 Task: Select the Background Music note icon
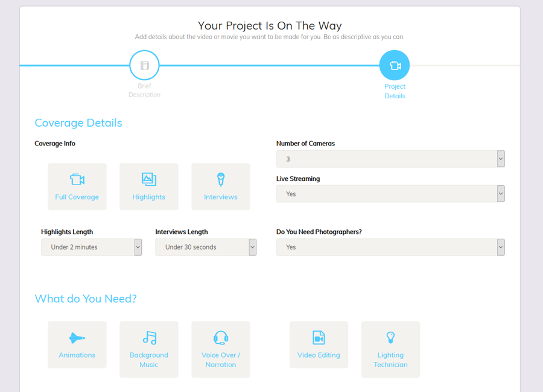[x=149, y=338]
